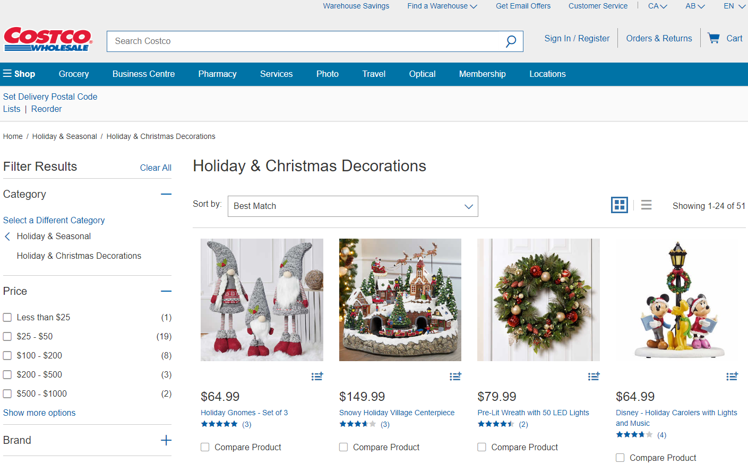Go back to Holiday & Seasonal category arrow
This screenshot has width=748, height=464.
(x=7, y=237)
